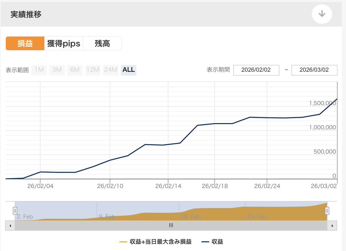
Task: Click the 26/02/10 x-axis label
Action: 110,186
